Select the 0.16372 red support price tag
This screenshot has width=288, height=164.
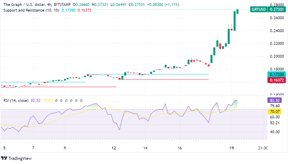[277, 80]
